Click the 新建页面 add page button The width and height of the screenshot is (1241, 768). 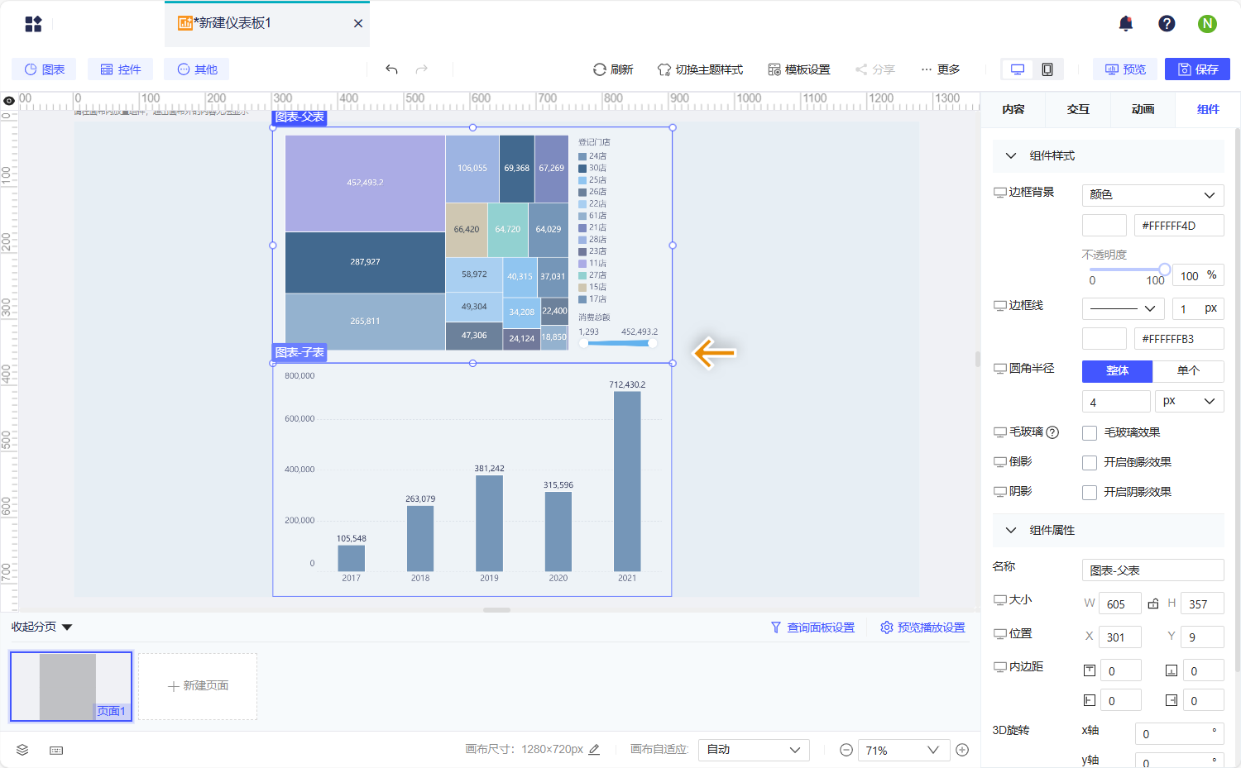pyautogui.click(x=198, y=686)
